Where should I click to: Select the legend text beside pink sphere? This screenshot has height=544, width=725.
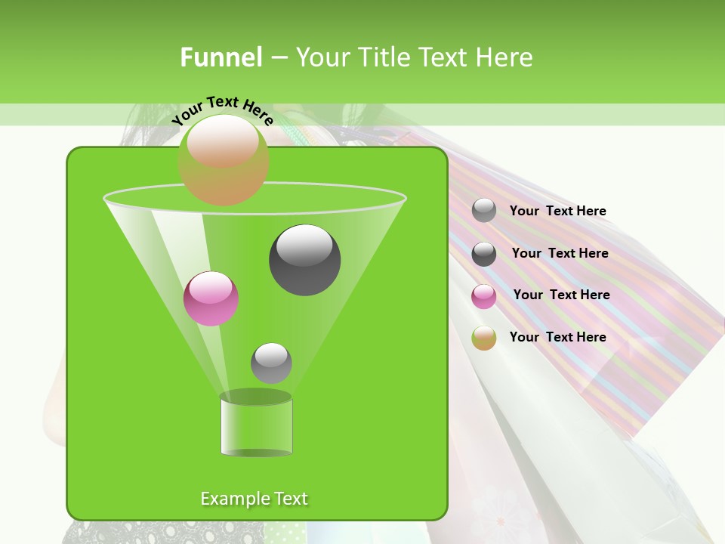click(561, 295)
